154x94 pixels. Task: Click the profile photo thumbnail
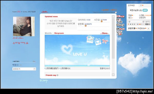point(24,26)
